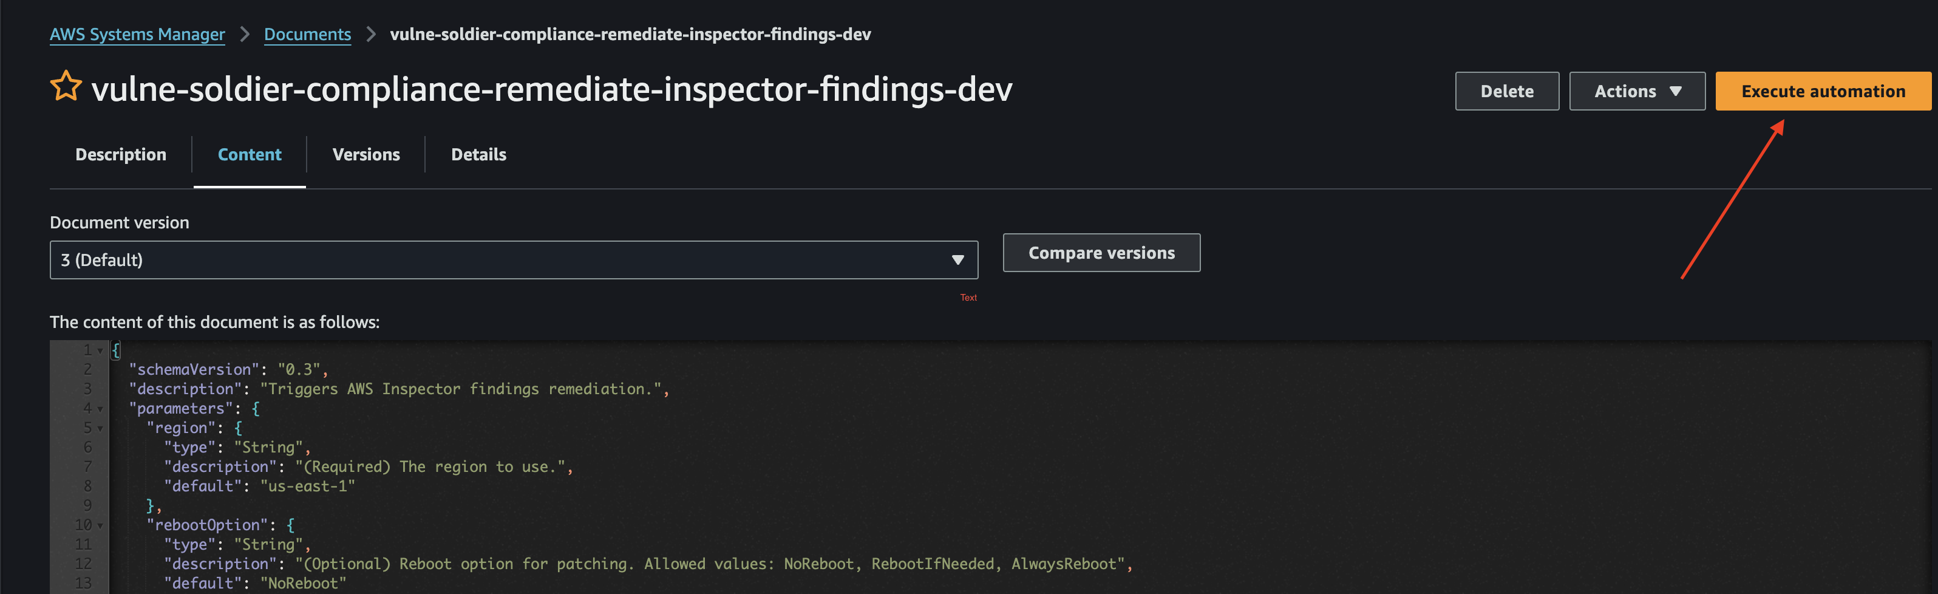Click the "(Required) The region to use." text
This screenshot has width=1938, height=594.
[x=430, y=466]
